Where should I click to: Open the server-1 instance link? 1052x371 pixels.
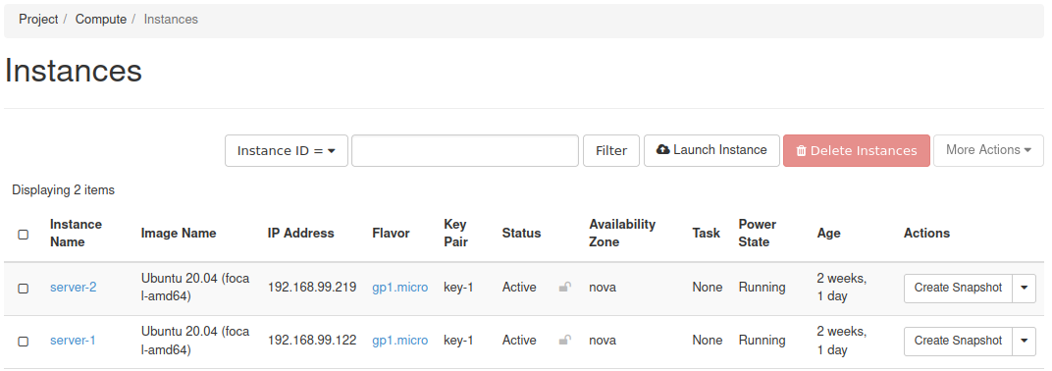(74, 341)
